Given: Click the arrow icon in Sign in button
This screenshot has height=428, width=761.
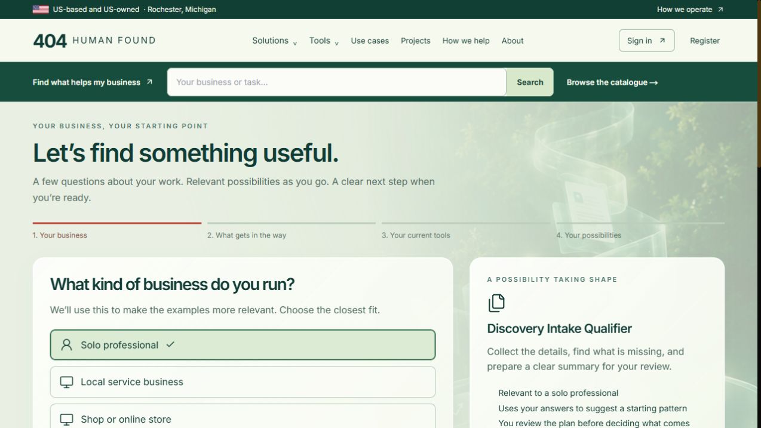Looking at the screenshot, I should click(662, 41).
